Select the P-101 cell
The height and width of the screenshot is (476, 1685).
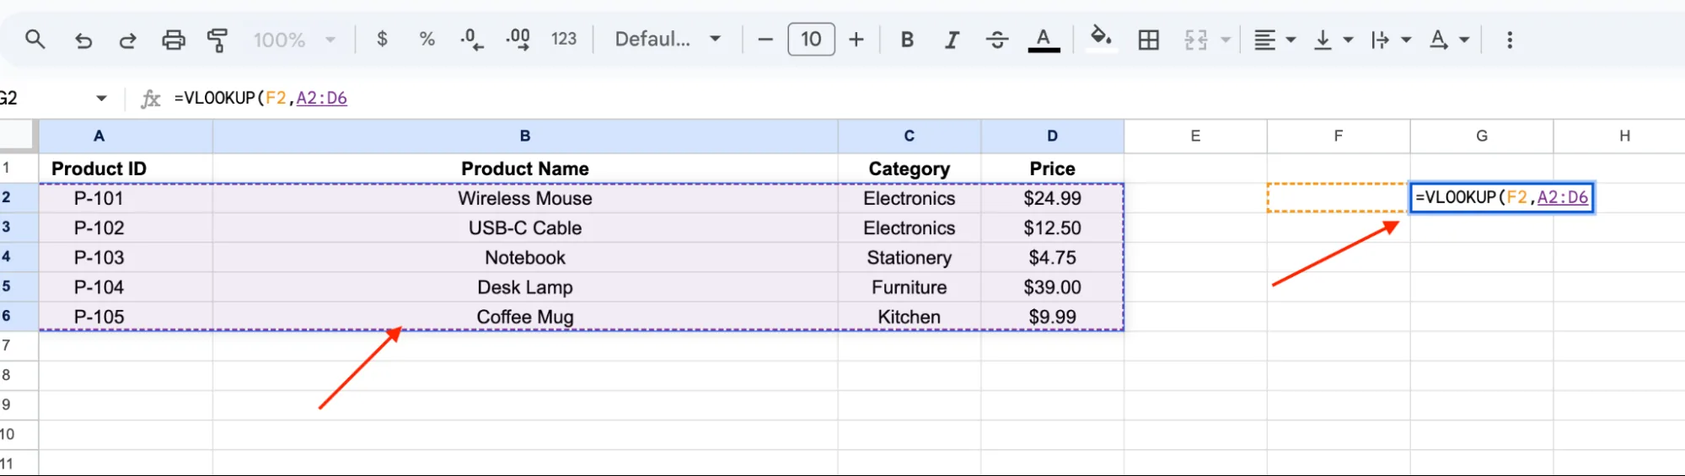pyautogui.click(x=126, y=198)
